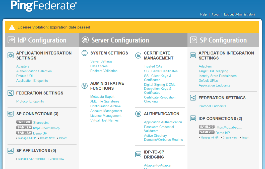Click SAML2.0 badge next to Demo IdP

tap(207, 132)
